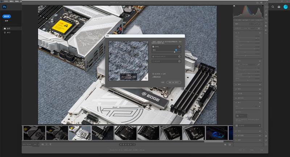Select the Red Eye removal tool
The image size is (290, 157).
(x=266, y=22)
